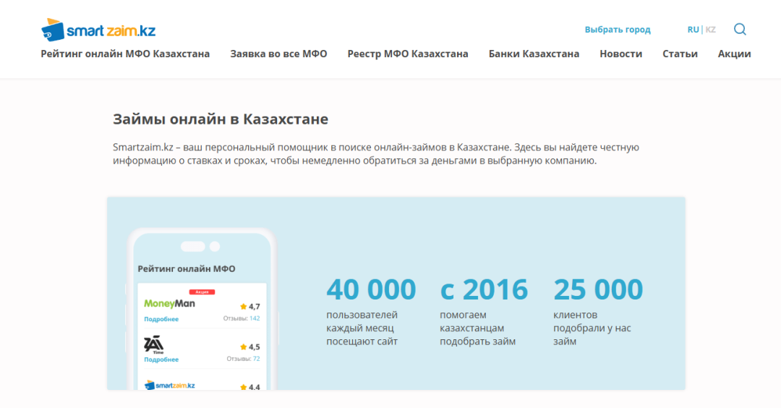
Task: Click the 4,5 rating value
Action: click(x=254, y=347)
